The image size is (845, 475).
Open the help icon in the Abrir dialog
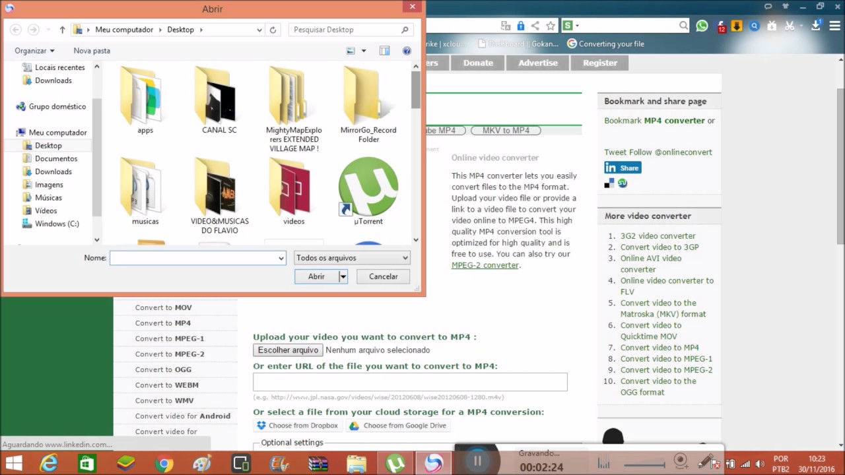[x=407, y=51]
